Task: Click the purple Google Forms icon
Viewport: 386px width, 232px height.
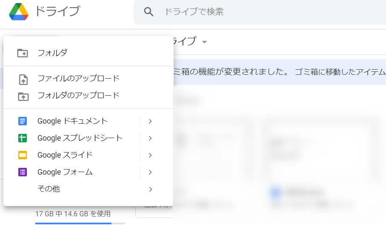Action: pos(23,172)
